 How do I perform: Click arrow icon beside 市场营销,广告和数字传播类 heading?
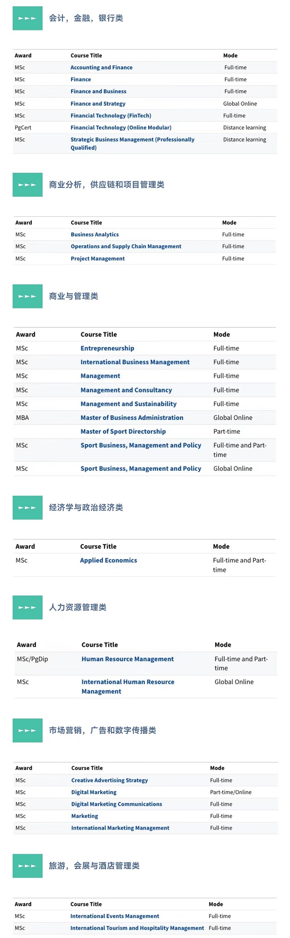28,730
